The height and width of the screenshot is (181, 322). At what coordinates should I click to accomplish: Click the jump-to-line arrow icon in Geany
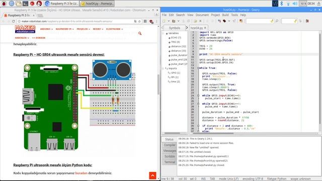pos(300,21)
